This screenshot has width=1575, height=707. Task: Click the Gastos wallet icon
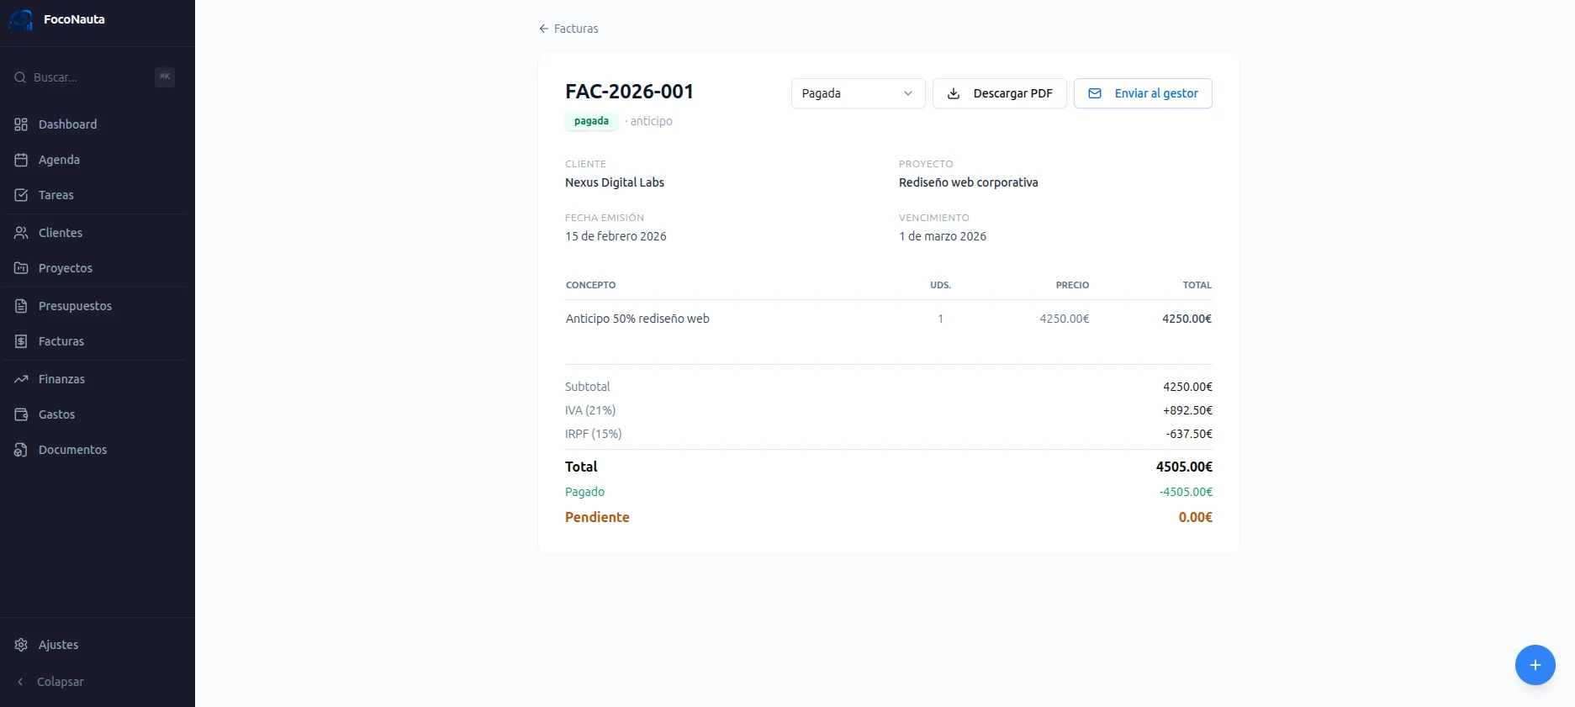[x=21, y=414]
